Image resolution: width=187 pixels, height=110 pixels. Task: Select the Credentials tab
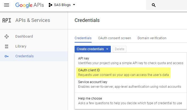click(83, 38)
